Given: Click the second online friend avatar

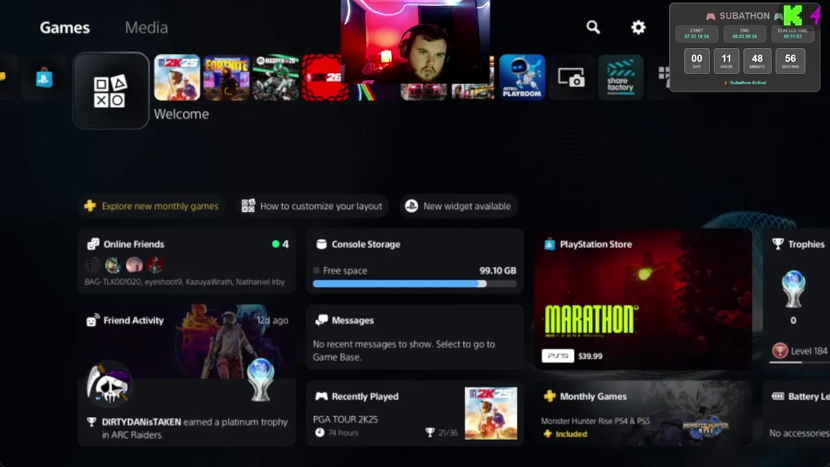Looking at the screenshot, I should tap(113, 265).
